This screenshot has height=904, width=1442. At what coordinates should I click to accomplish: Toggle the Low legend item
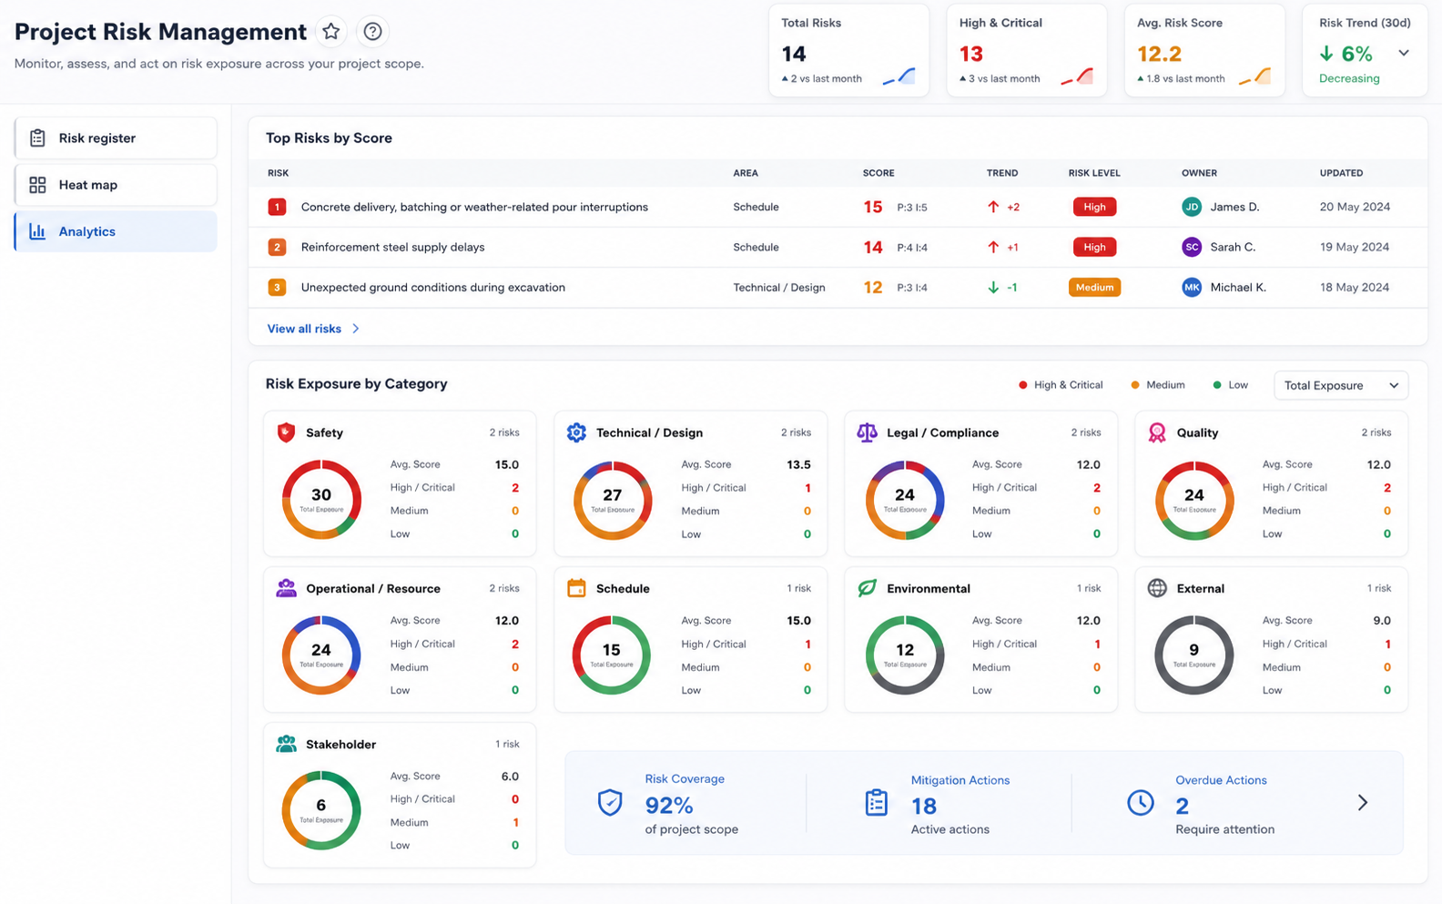[1231, 385]
